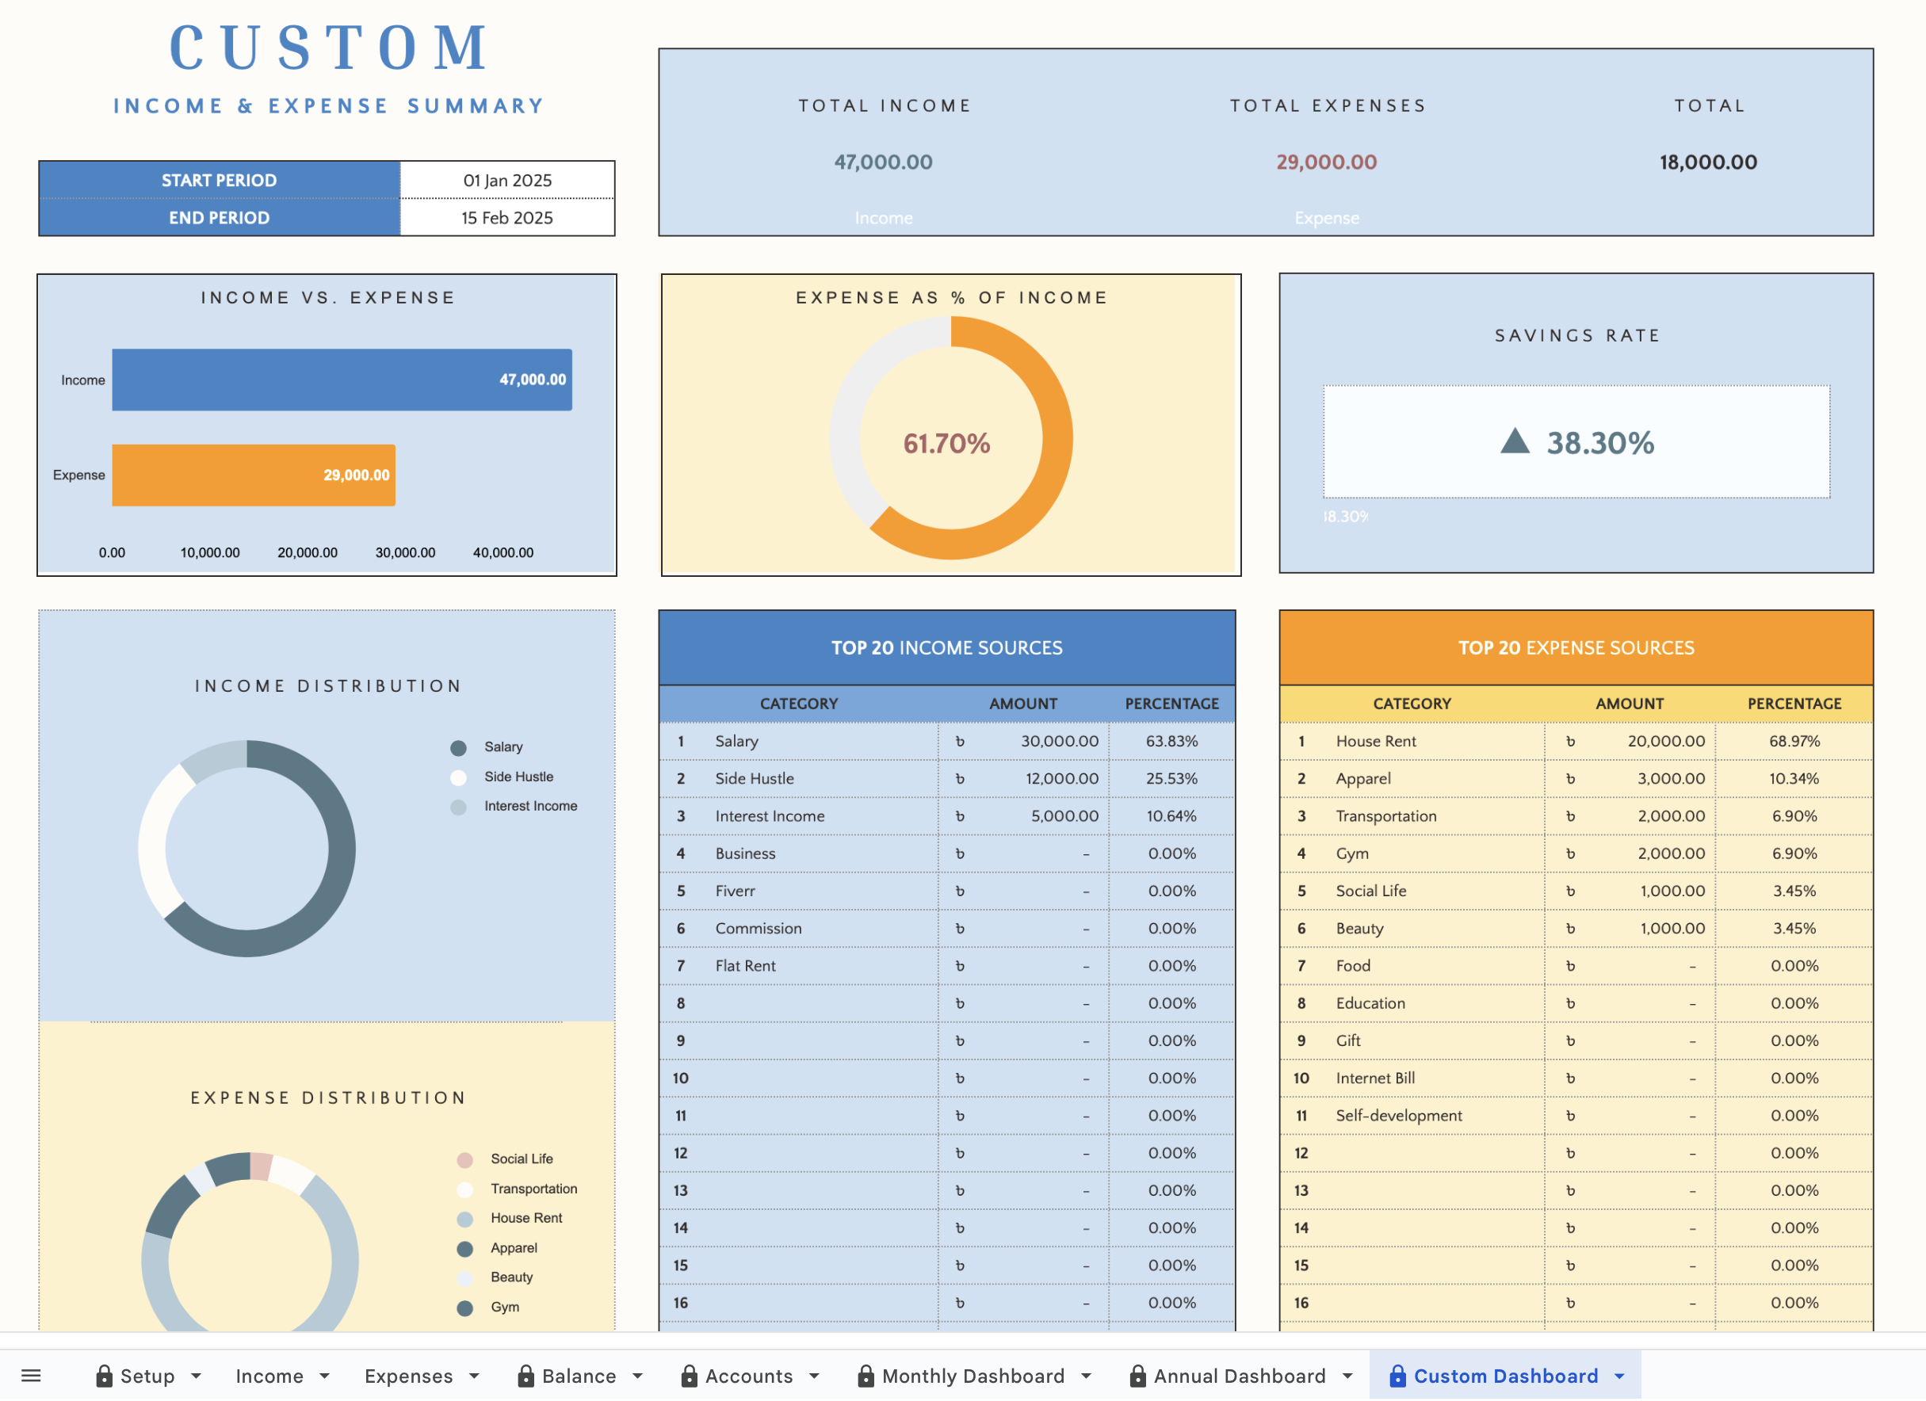Select the end period date cell
Image resolution: width=1926 pixels, height=1401 pixels.
click(507, 217)
